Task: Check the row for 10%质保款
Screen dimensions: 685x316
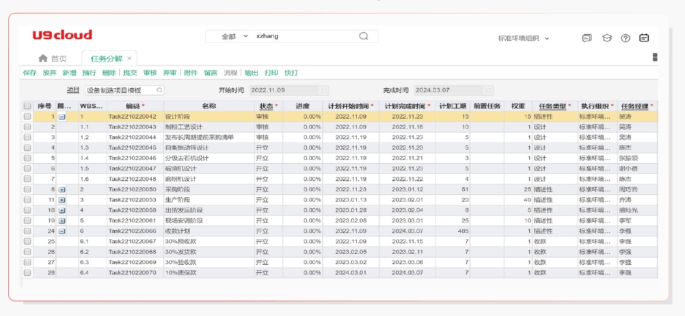Action: coord(27,272)
